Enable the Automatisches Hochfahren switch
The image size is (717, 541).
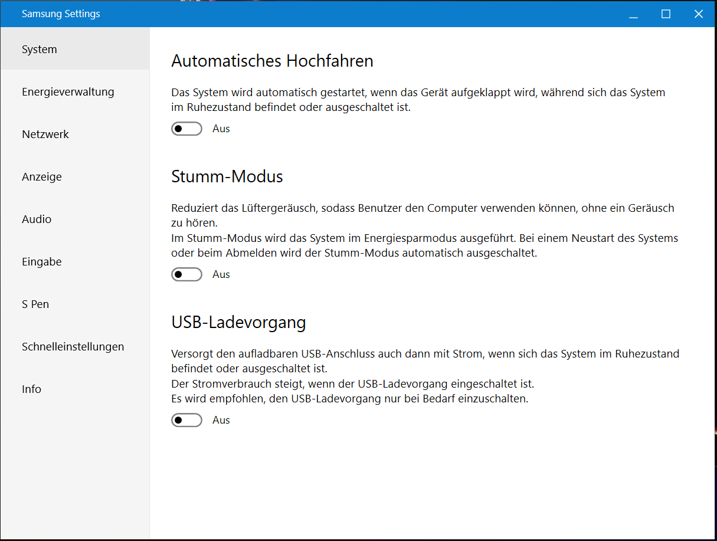point(186,129)
